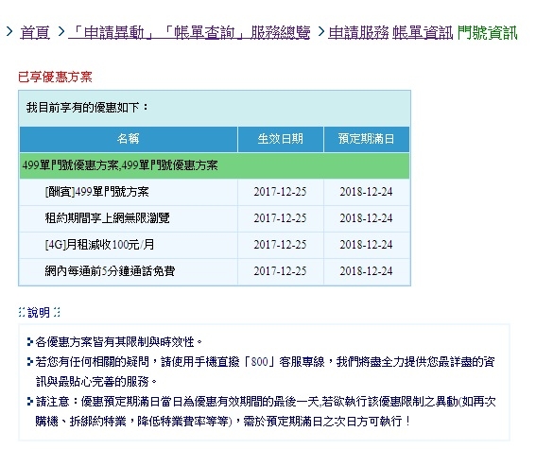Click the 請注意 note about 預定期滿日

[x=266, y=411]
